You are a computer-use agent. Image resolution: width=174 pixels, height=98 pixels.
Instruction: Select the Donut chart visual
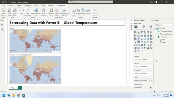pos(148,39)
